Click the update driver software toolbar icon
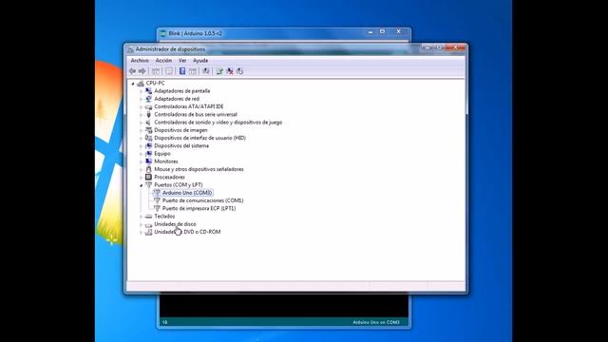 219,71
